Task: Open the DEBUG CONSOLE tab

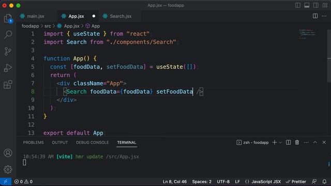Action: click(x=93, y=143)
